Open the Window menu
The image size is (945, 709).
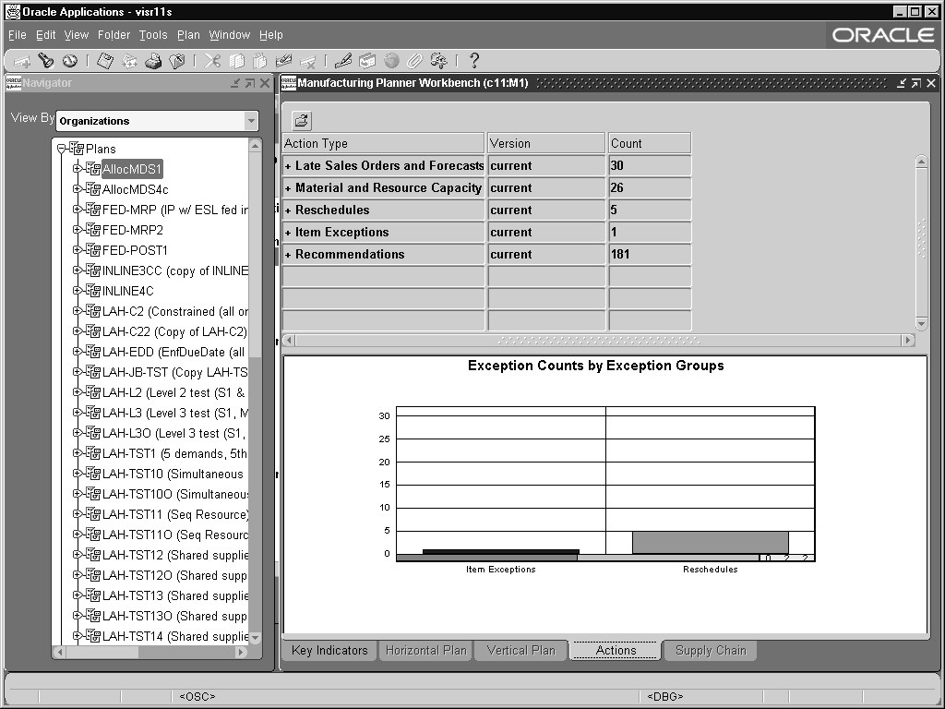tap(230, 35)
